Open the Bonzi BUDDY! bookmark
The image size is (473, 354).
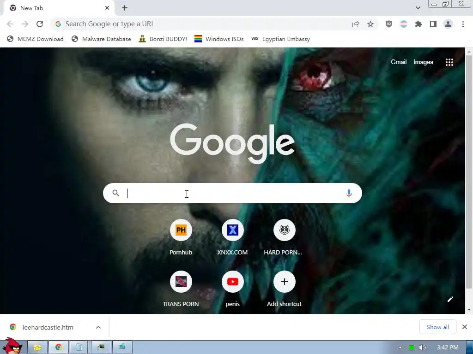(x=163, y=39)
